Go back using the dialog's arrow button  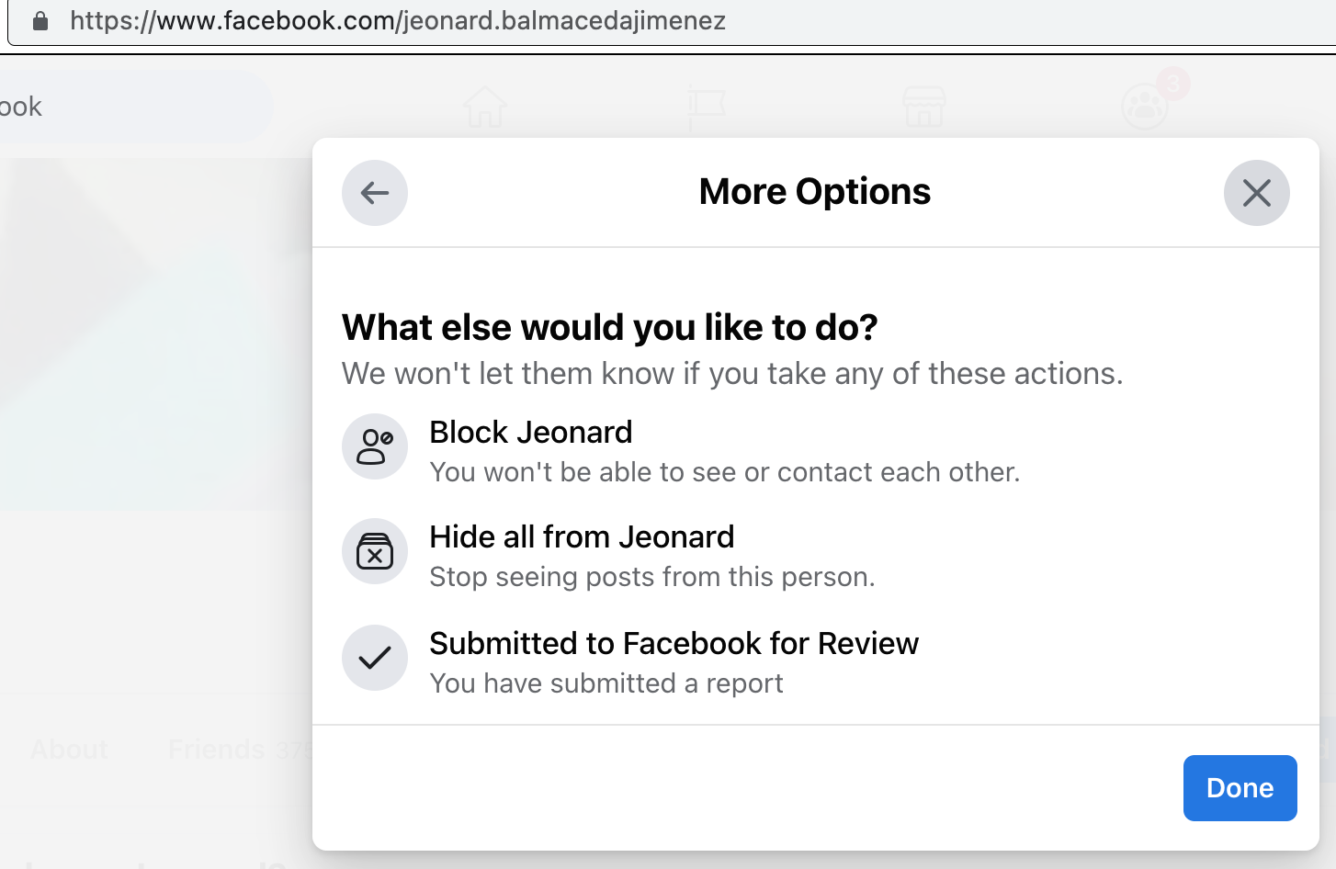(x=375, y=193)
